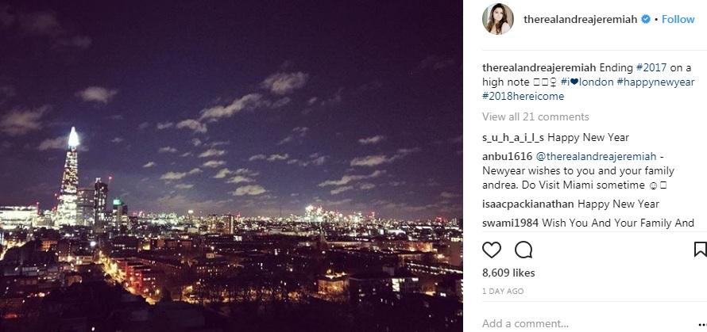Like the post with the heart icon
The height and width of the screenshot is (332, 707).
[x=492, y=250]
